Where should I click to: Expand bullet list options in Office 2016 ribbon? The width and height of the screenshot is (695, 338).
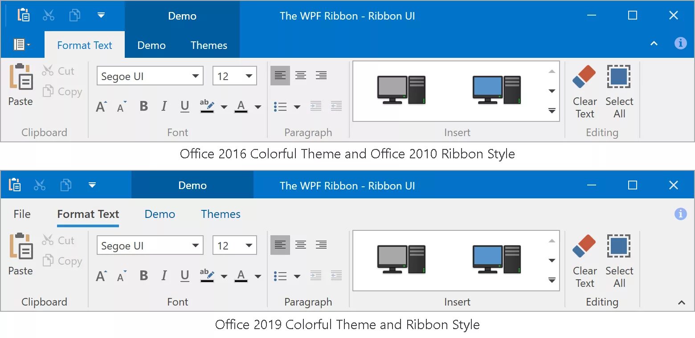(x=297, y=107)
